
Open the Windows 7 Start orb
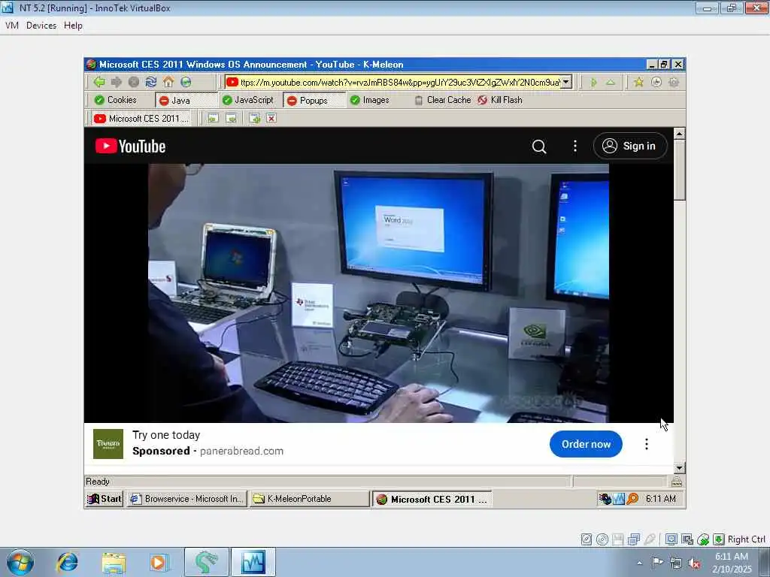click(20, 562)
